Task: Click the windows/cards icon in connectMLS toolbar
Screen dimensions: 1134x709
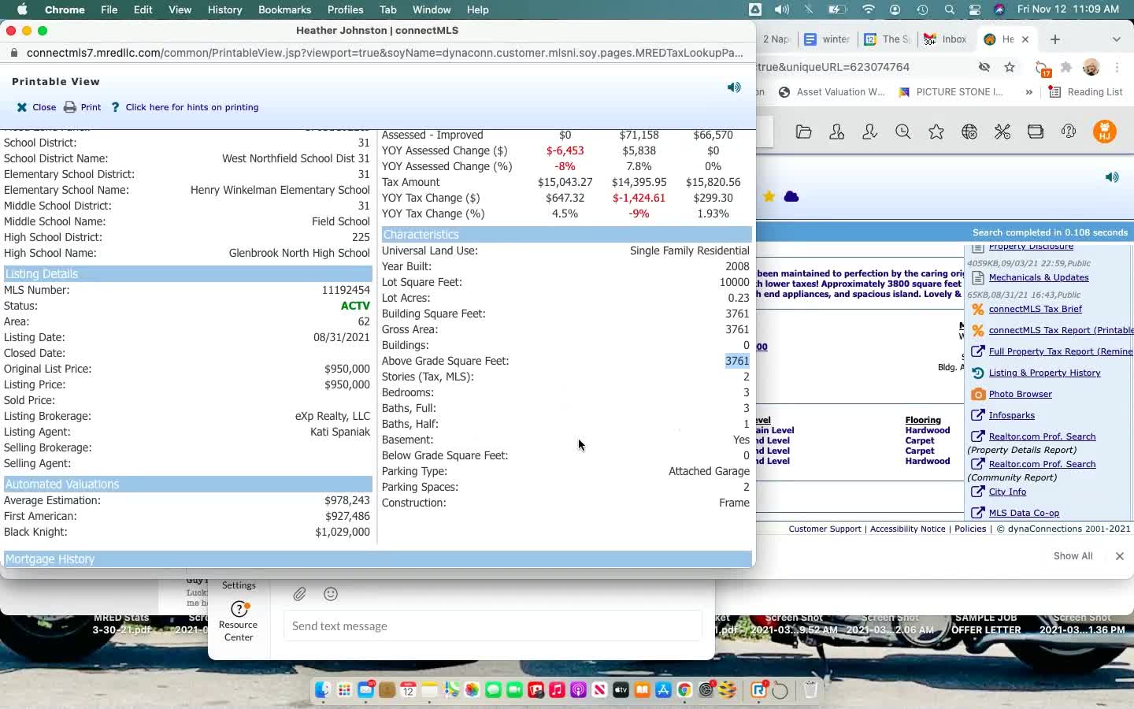Action: (1036, 132)
